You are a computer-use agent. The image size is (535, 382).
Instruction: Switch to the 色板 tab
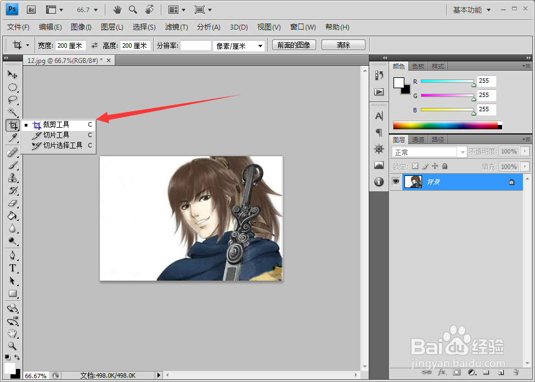pos(418,66)
